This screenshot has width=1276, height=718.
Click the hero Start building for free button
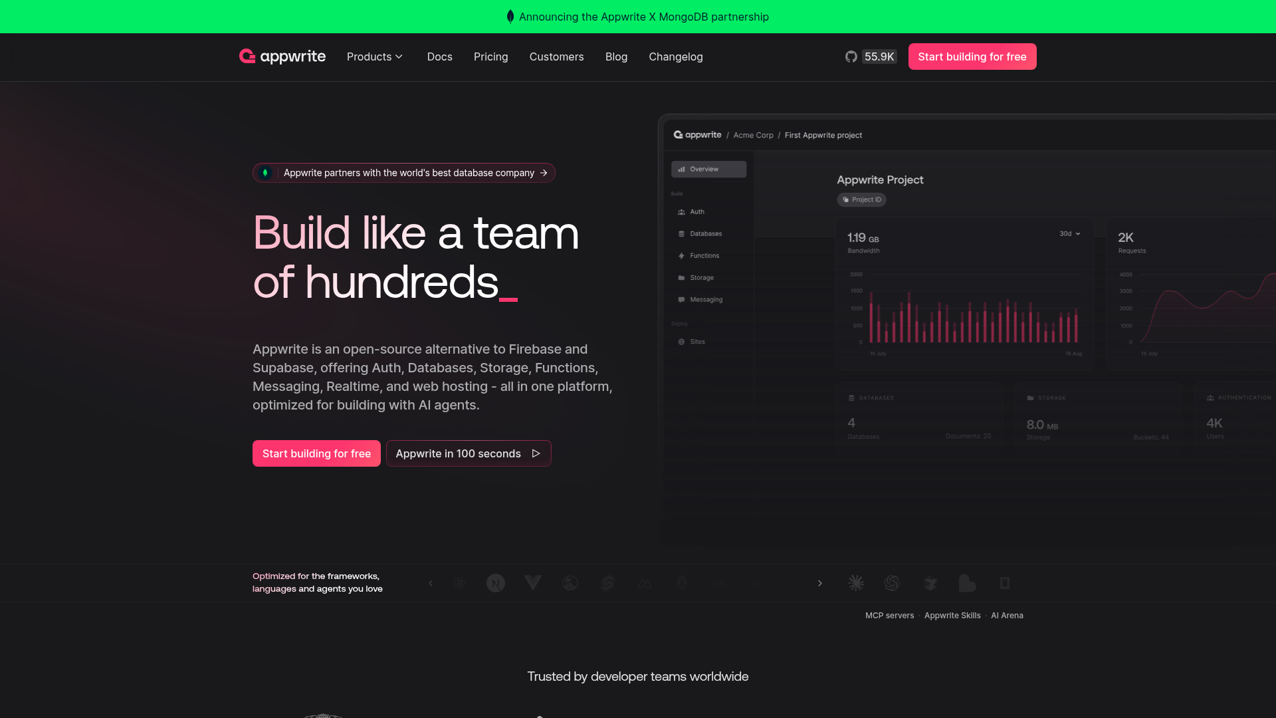(x=316, y=453)
